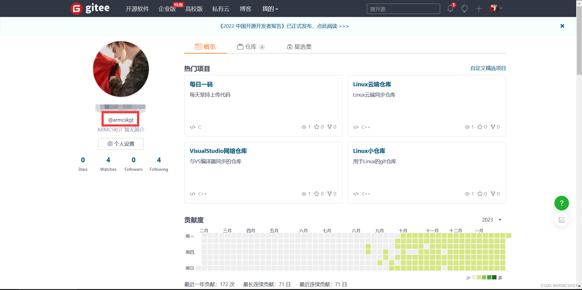Star the Linux云端仓库 repository via its star icon

click(x=480, y=127)
